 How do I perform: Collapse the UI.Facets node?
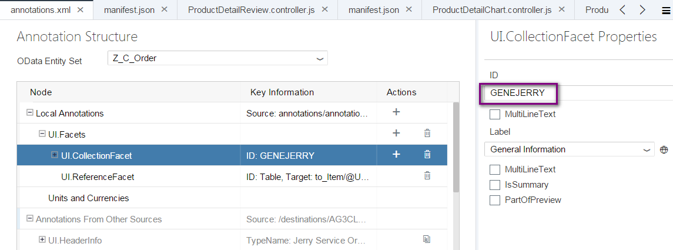pyautogui.click(x=42, y=134)
